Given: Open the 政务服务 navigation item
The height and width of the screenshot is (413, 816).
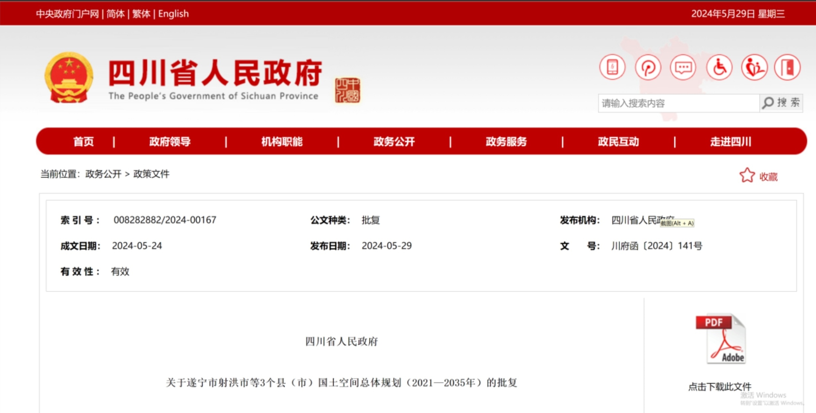Looking at the screenshot, I should pos(506,142).
